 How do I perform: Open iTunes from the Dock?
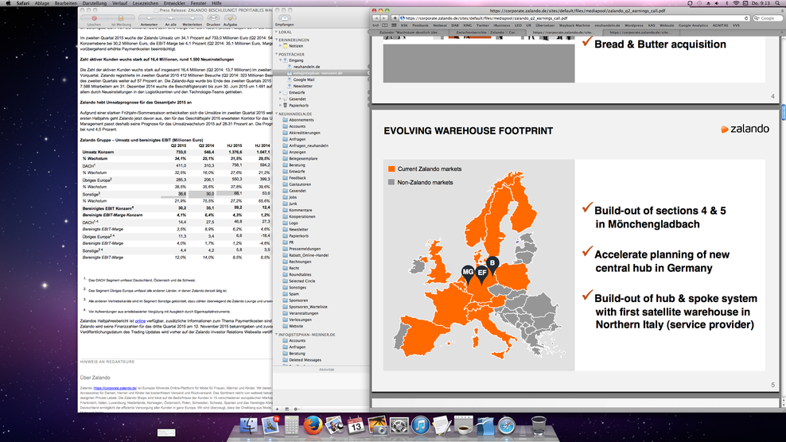coord(421,425)
